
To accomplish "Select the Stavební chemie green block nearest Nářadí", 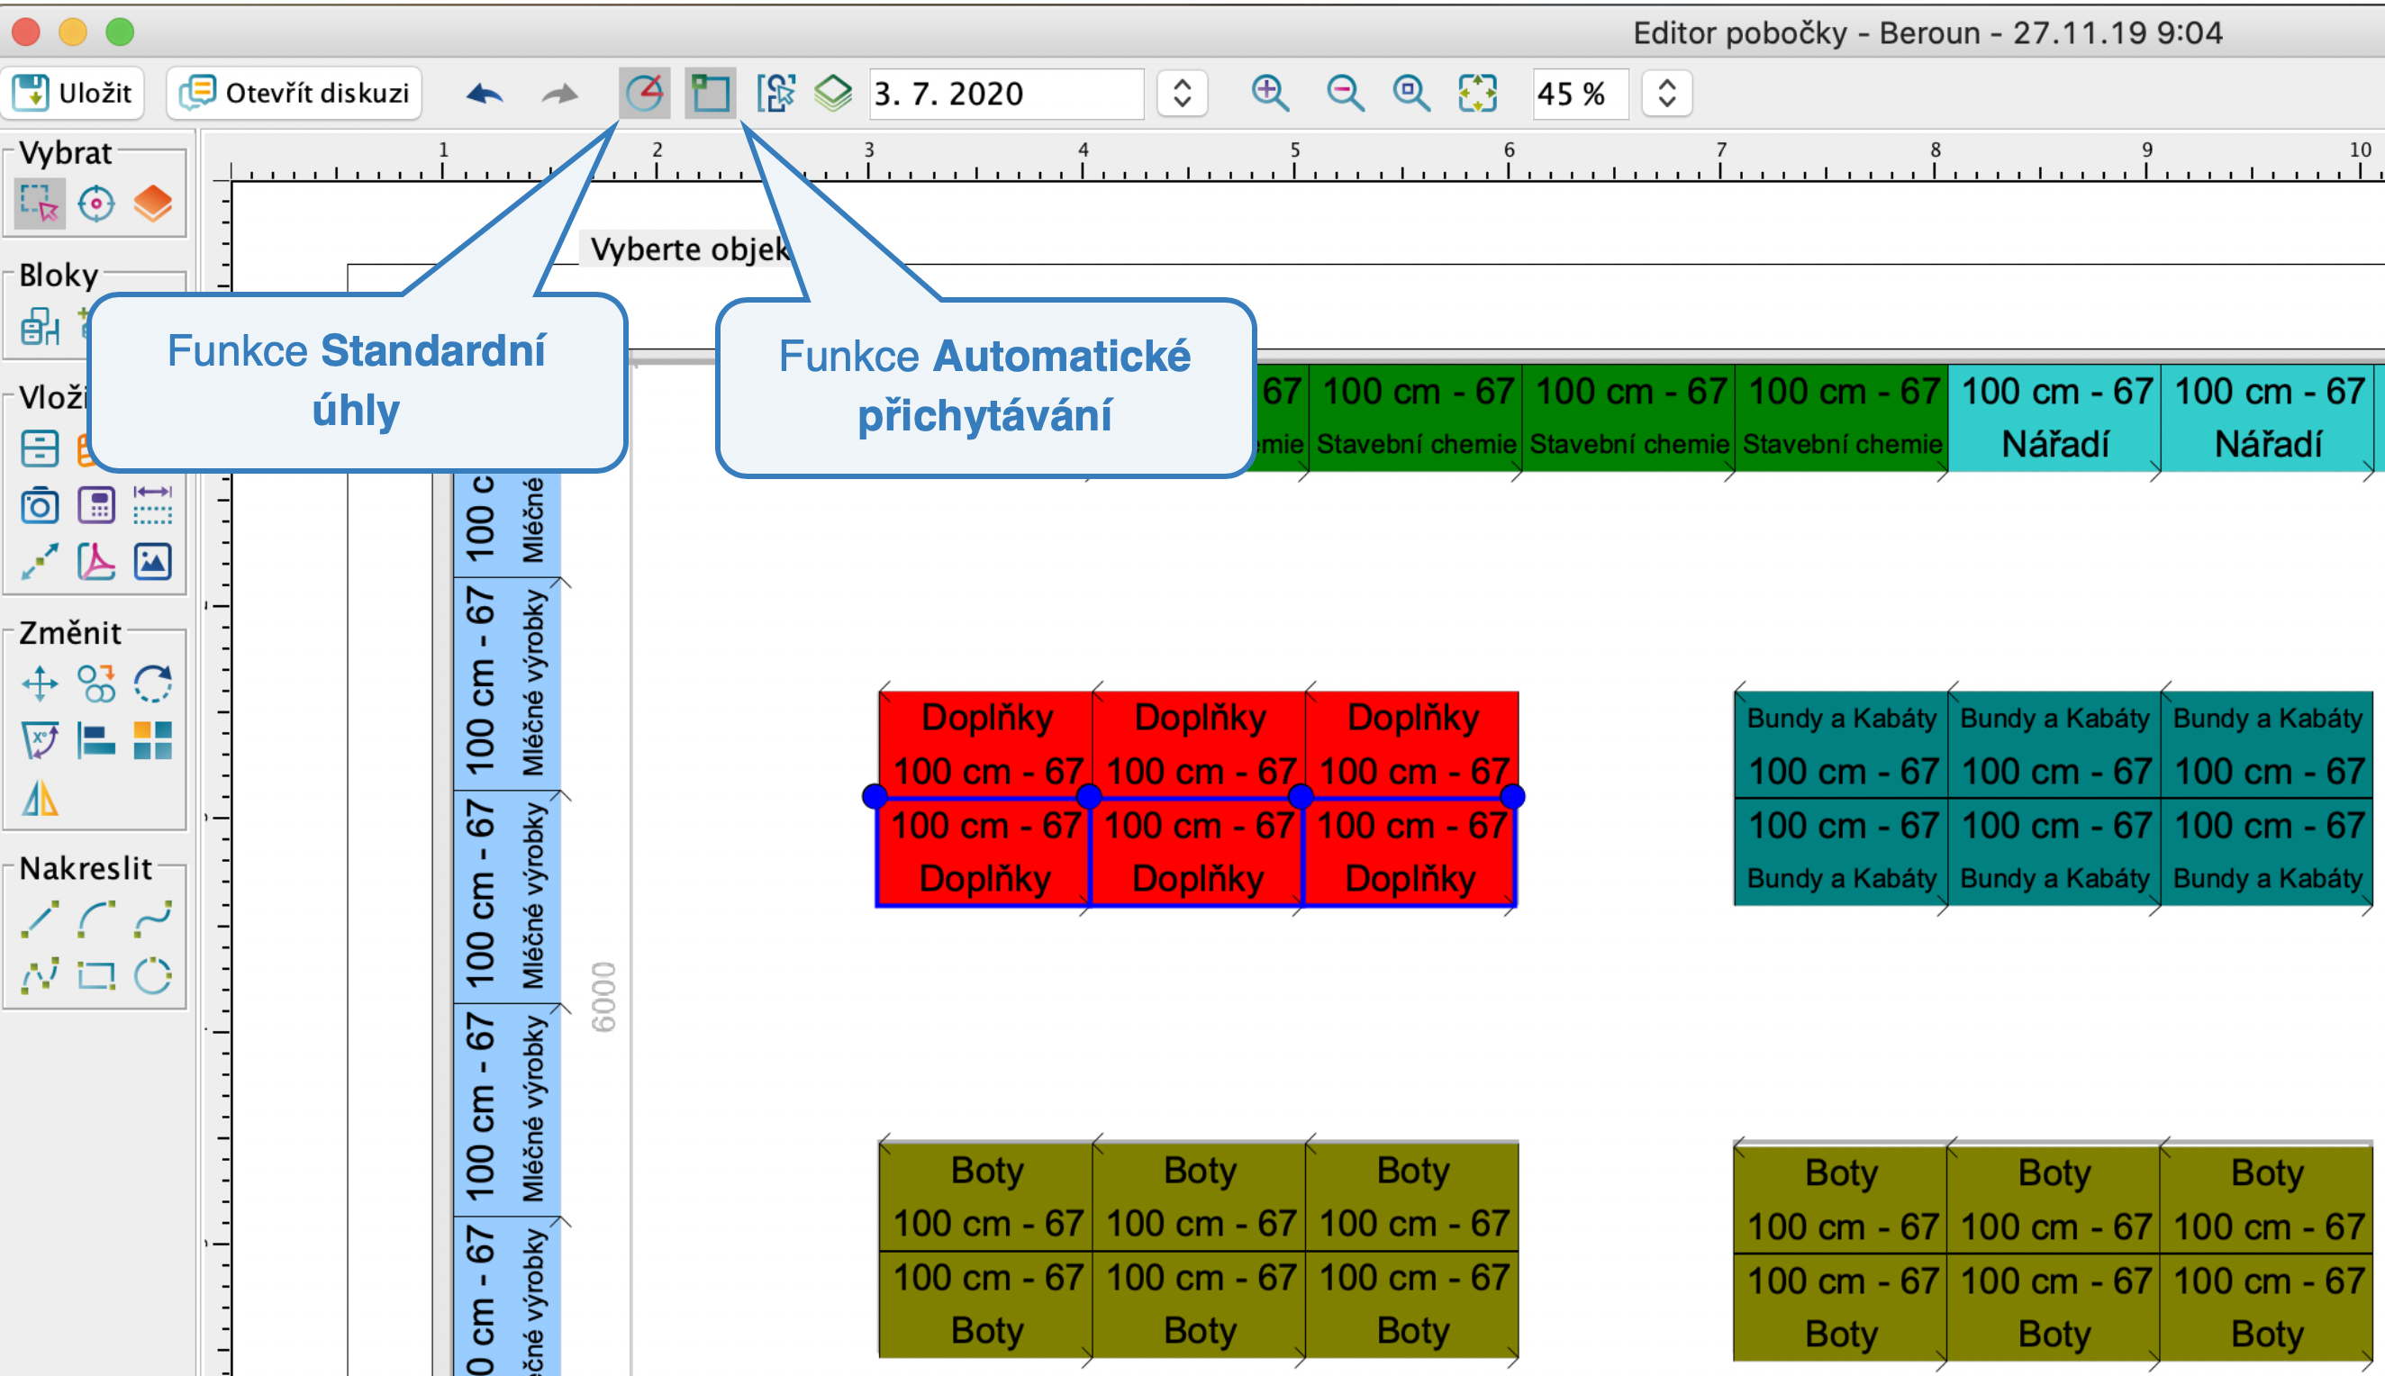I will pos(1842,417).
